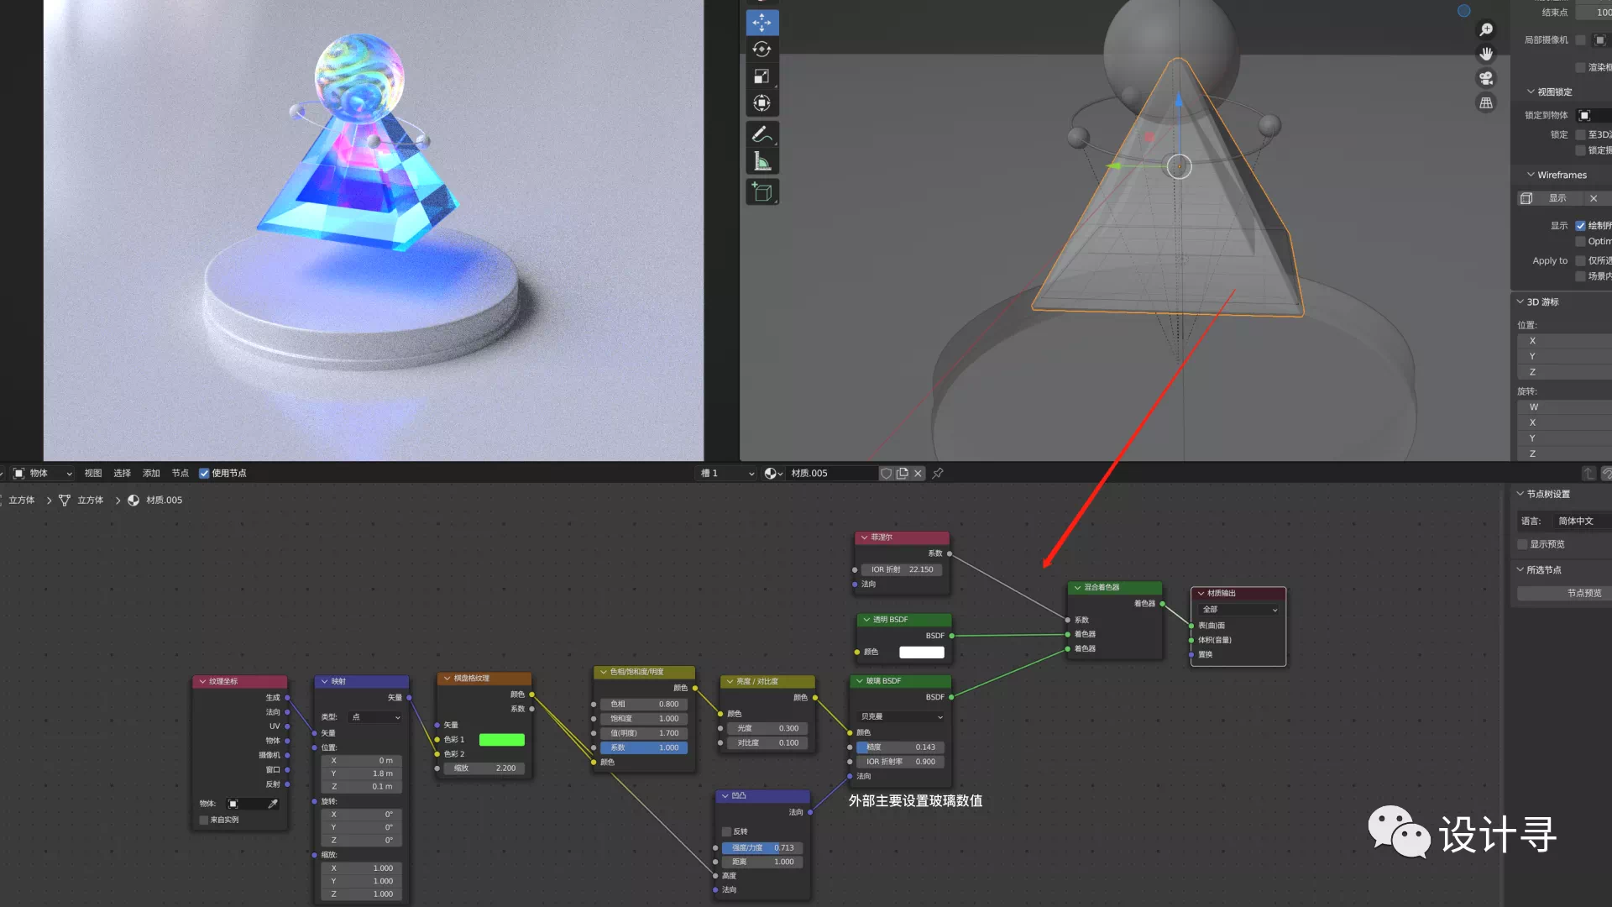Click the viewport zoom magnifier icon

[x=1486, y=30]
